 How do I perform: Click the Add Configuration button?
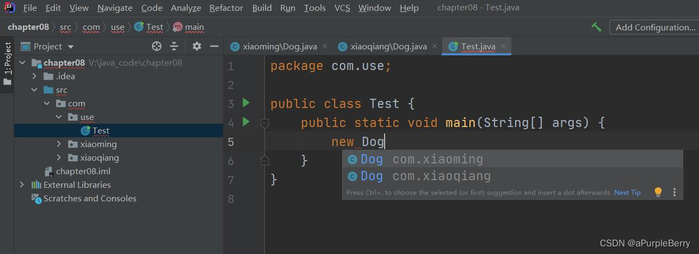tap(654, 27)
